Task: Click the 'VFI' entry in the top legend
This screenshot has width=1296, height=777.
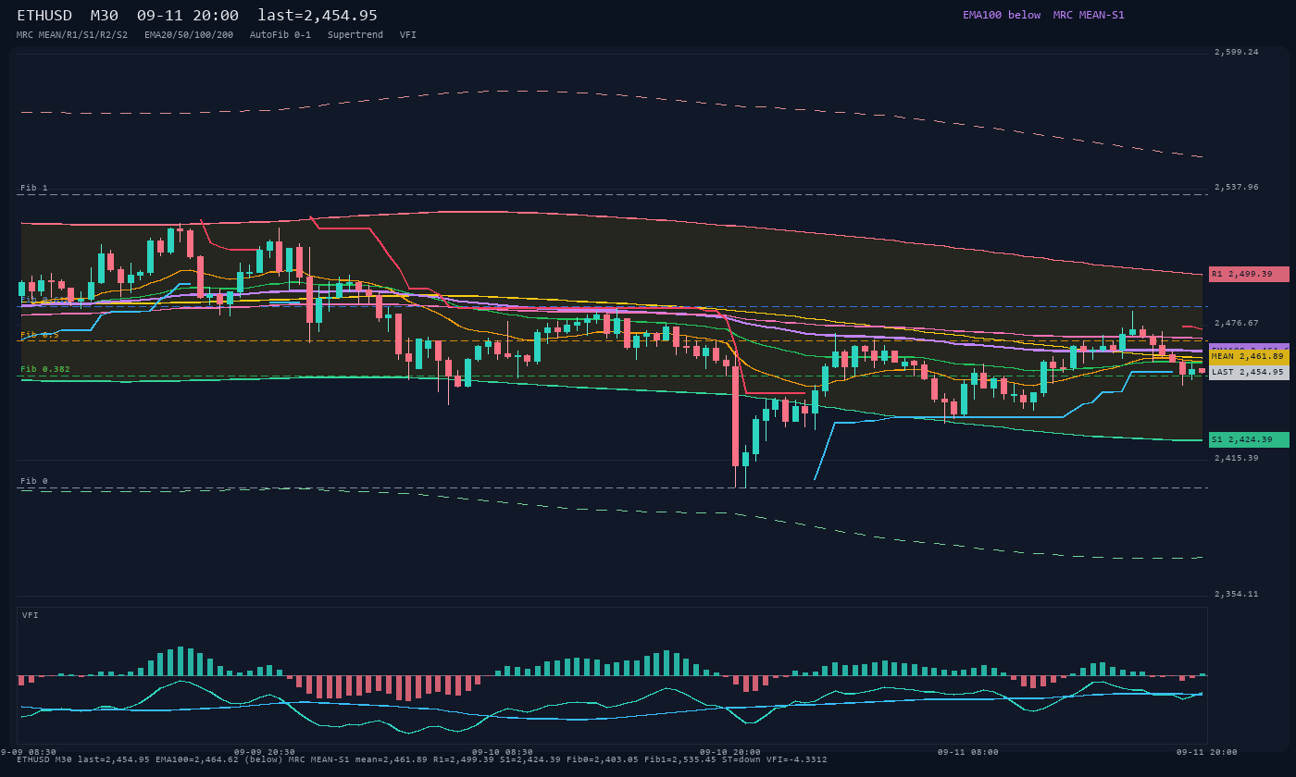Action: coord(408,35)
